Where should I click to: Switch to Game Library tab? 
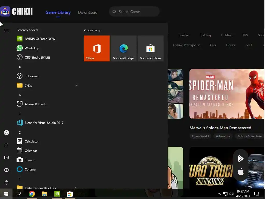coord(58,12)
